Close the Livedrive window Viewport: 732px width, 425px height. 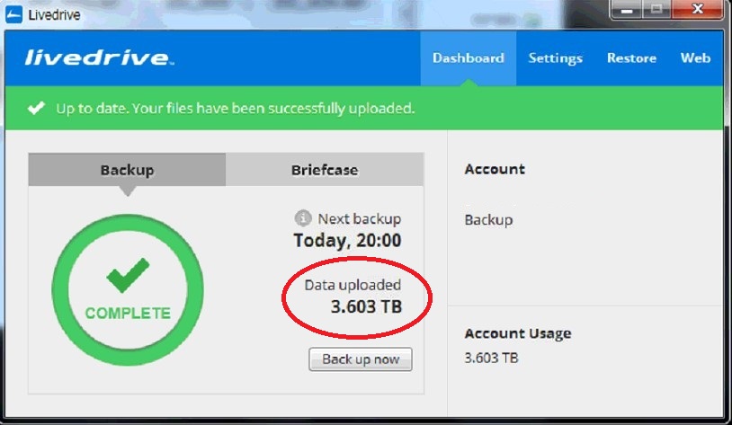(x=698, y=9)
